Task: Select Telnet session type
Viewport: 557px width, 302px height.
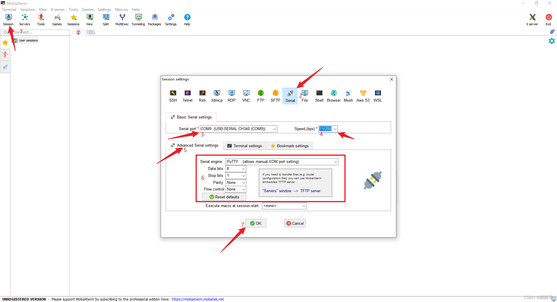Action: point(188,96)
